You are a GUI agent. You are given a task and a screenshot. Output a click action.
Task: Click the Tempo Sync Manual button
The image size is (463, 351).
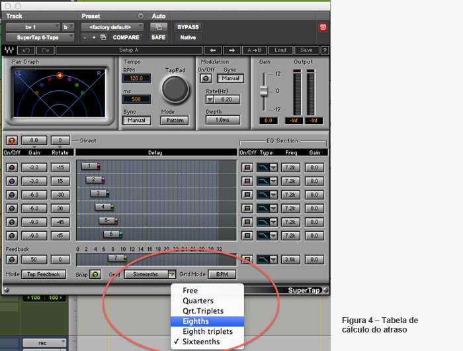(136, 121)
